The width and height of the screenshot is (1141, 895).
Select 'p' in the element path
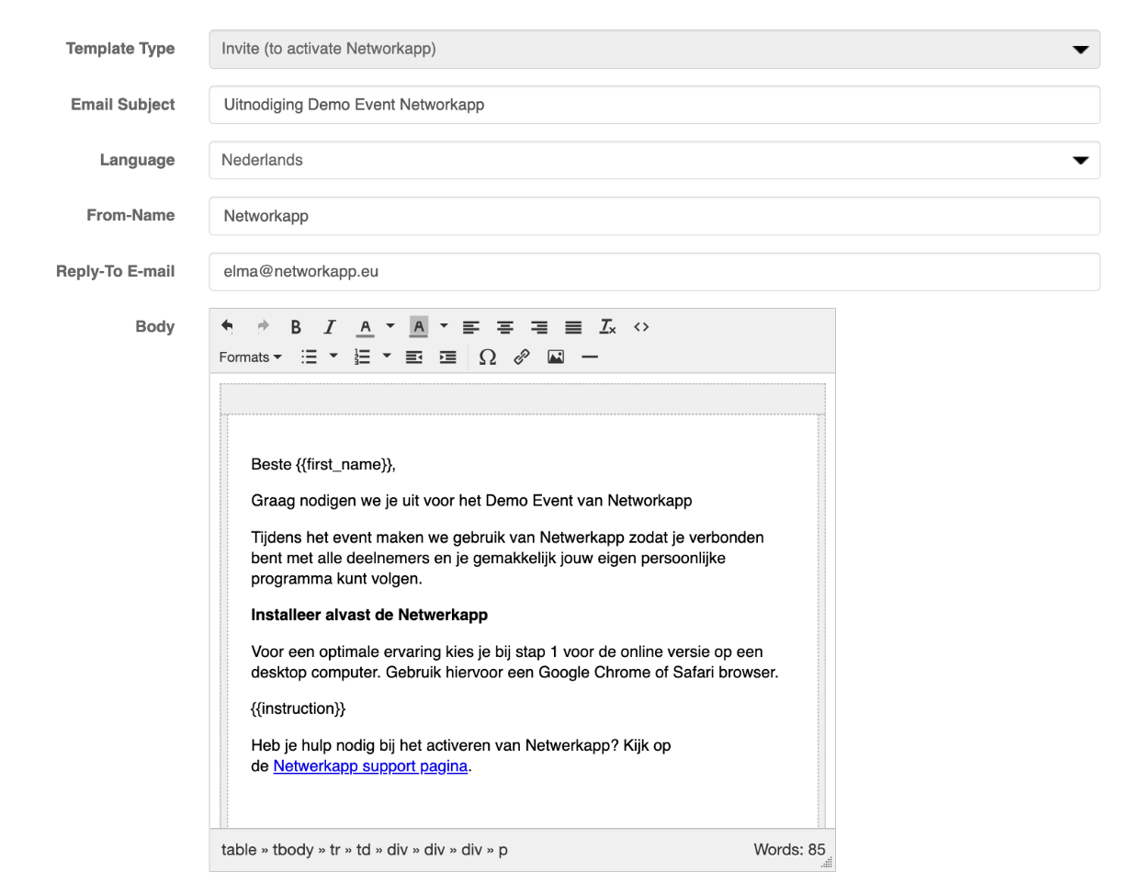[x=503, y=851]
